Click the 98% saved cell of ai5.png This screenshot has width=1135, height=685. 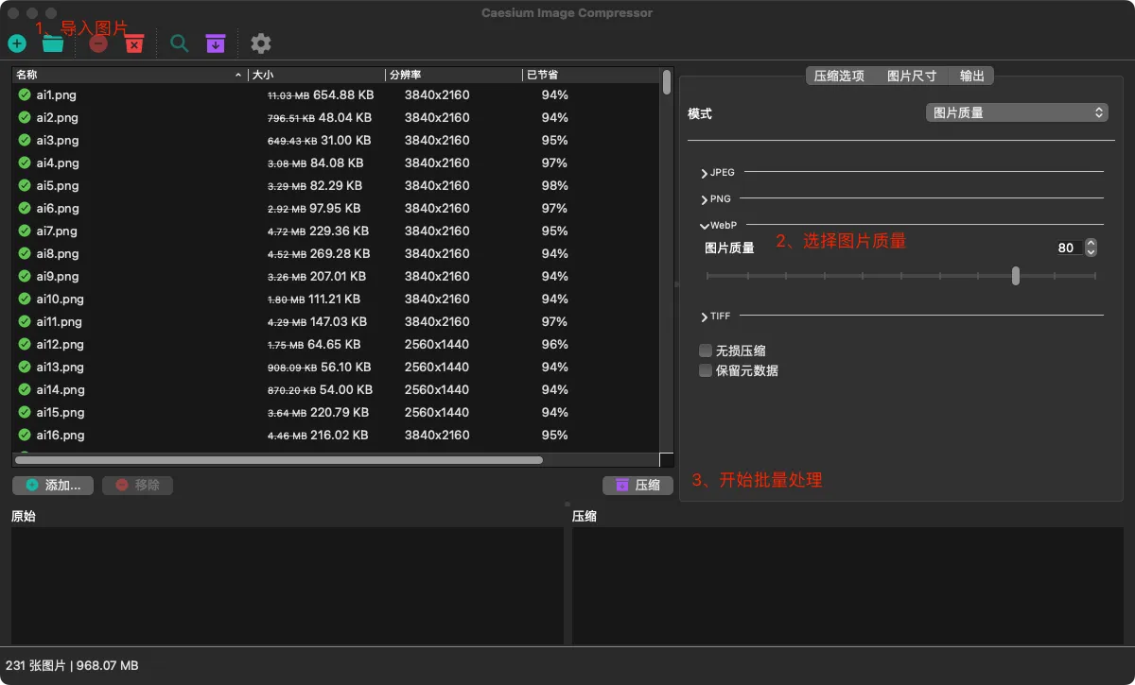click(x=555, y=185)
